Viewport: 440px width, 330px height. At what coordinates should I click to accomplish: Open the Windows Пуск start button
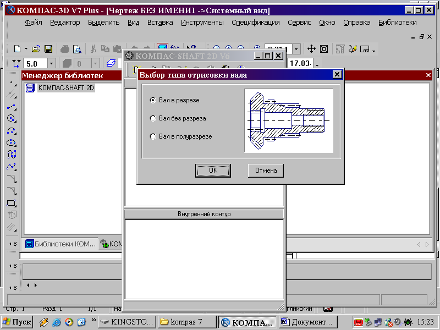[x=18, y=322]
